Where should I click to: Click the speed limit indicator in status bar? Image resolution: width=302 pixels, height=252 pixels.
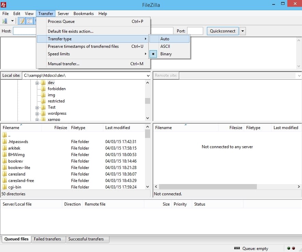[237, 248]
